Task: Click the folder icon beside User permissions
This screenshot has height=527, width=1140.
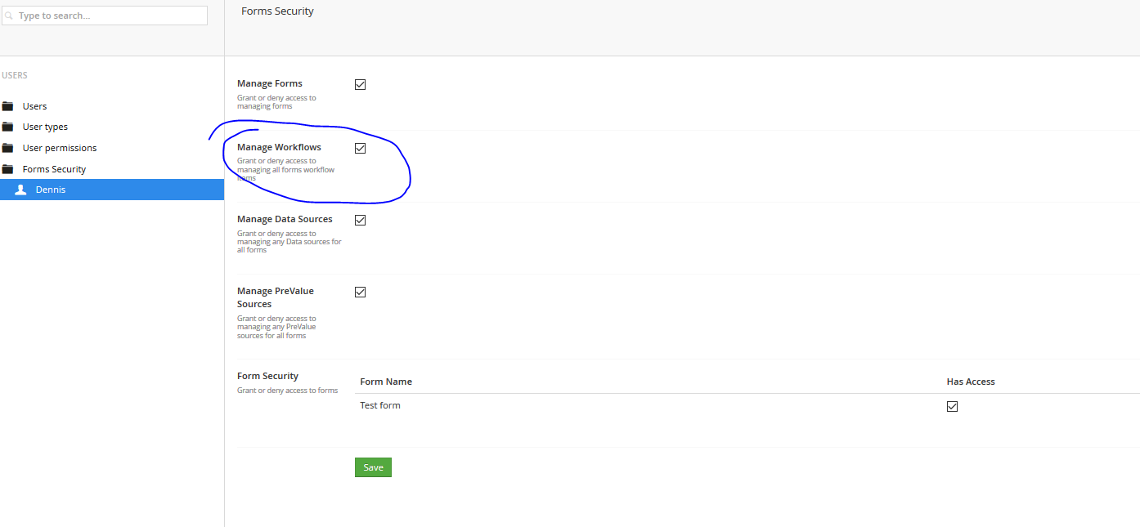Action: pyautogui.click(x=8, y=148)
